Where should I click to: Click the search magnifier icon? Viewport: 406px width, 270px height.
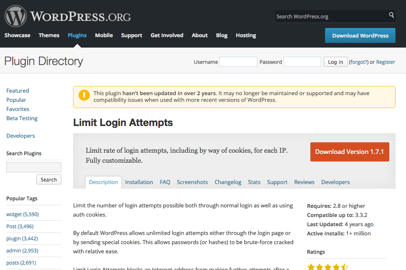[391, 15]
